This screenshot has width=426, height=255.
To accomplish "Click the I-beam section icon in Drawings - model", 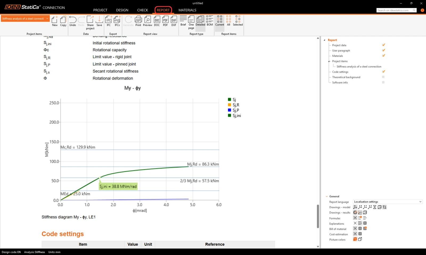I will [x=375, y=207].
